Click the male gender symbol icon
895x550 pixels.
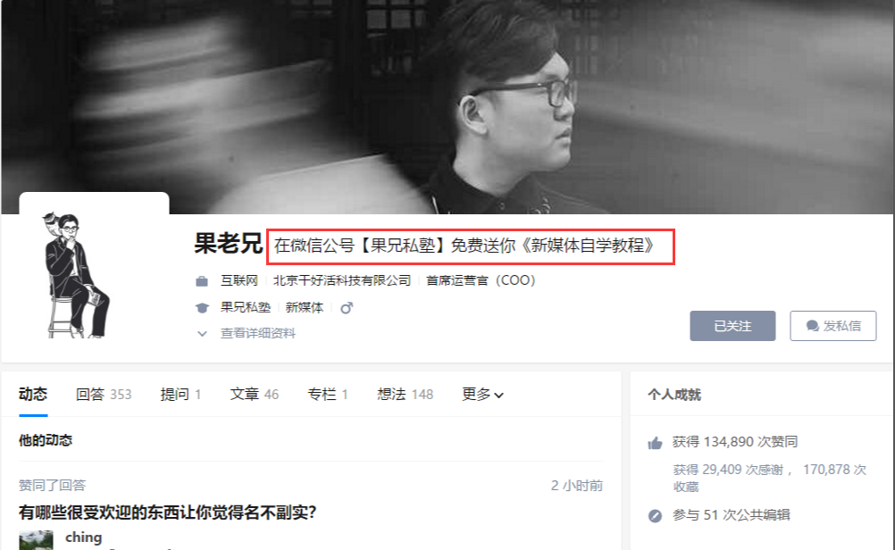coord(347,308)
